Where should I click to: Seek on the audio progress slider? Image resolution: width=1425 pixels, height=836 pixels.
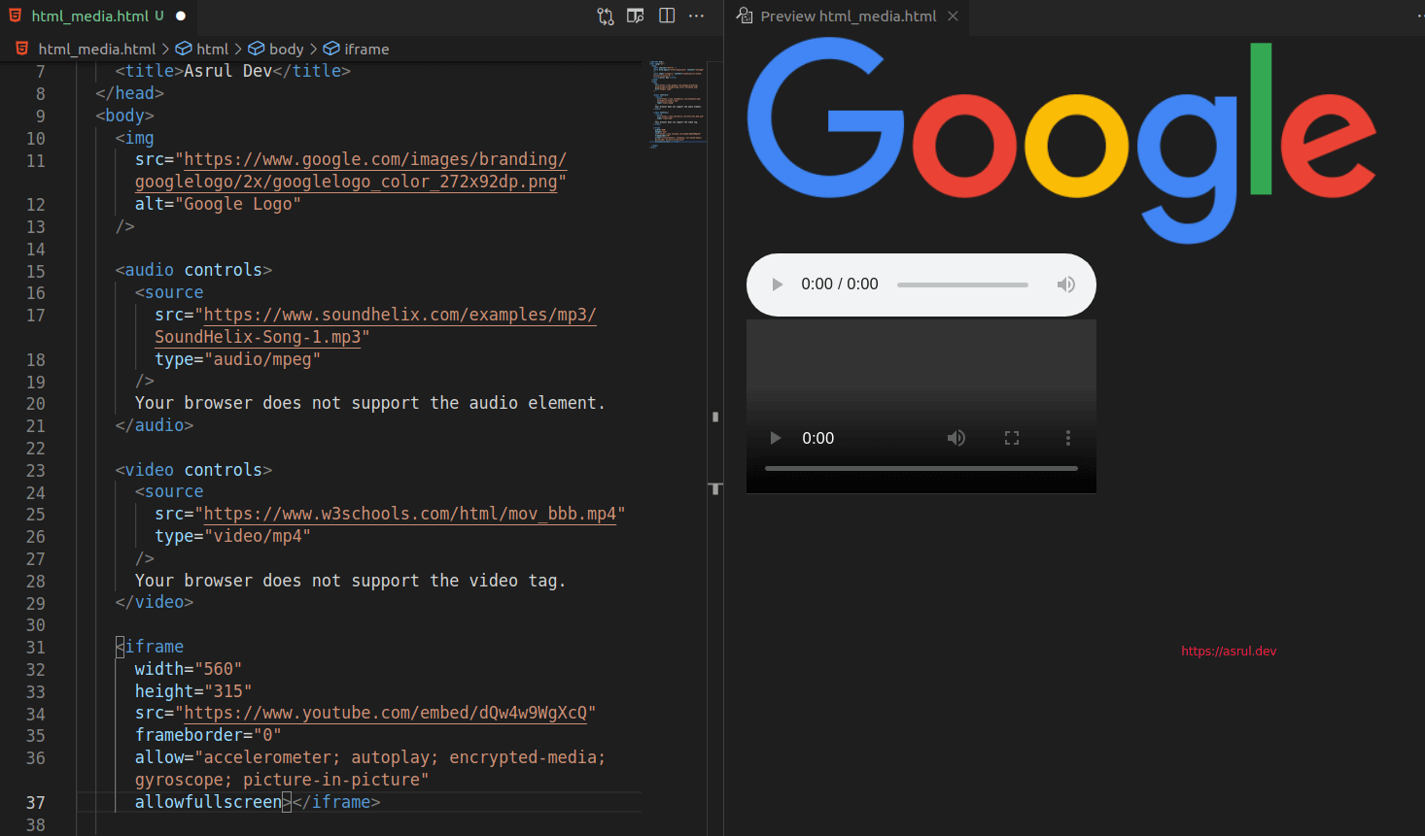point(962,284)
